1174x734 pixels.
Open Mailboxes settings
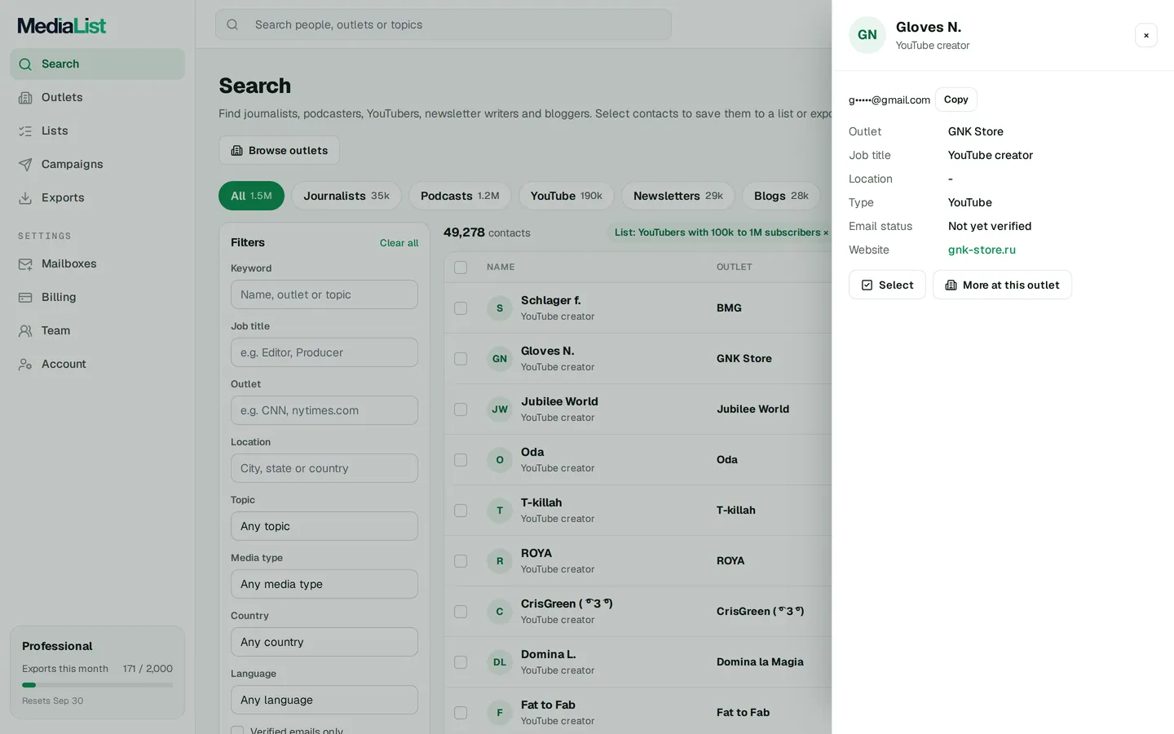pyautogui.click(x=97, y=263)
